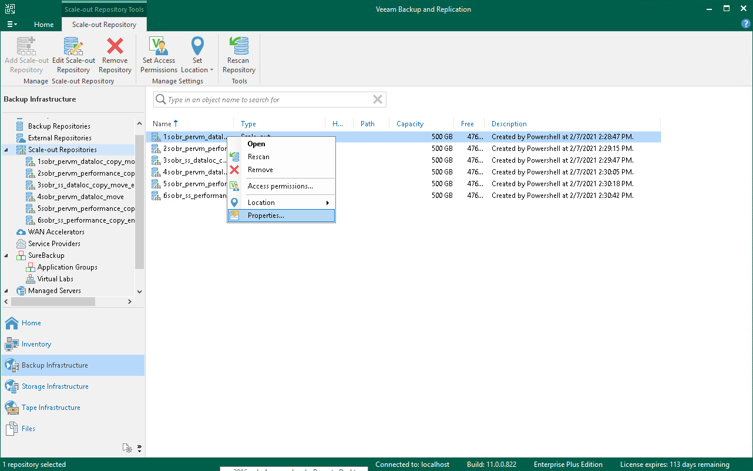Clear the search box with the X icon
Image resolution: width=753 pixels, height=471 pixels.
point(378,100)
